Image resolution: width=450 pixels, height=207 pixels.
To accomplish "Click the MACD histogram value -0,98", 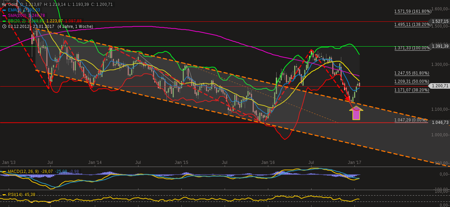I will coord(74,171).
